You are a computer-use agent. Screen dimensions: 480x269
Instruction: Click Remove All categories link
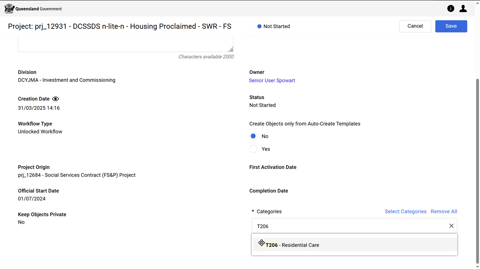click(444, 212)
